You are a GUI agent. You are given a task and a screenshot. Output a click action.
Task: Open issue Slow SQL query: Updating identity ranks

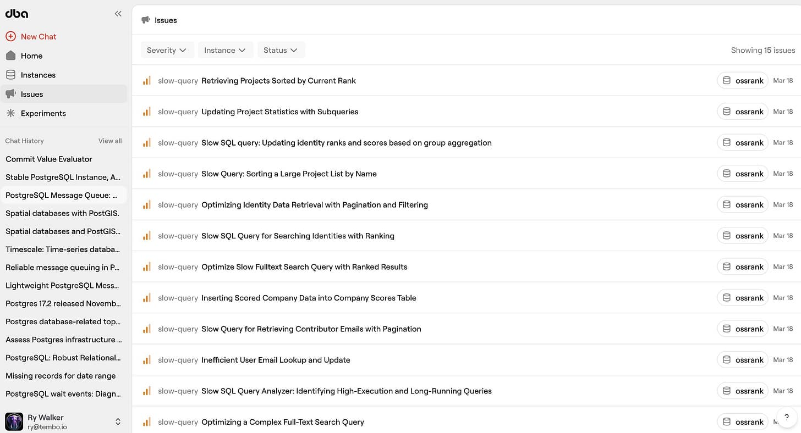pyautogui.click(x=347, y=142)
